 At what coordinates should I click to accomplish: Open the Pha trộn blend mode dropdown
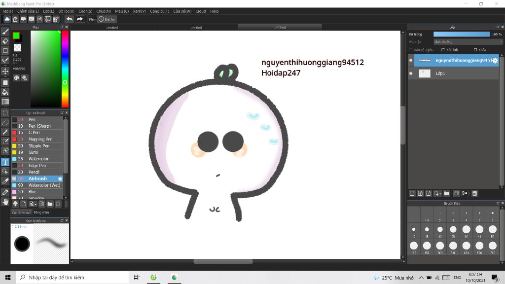(468, 42)
